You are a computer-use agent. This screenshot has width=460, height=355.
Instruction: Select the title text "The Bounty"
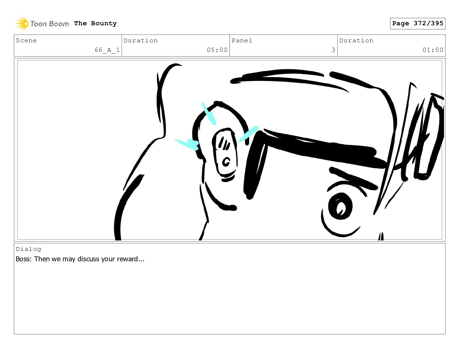[95, 23]
